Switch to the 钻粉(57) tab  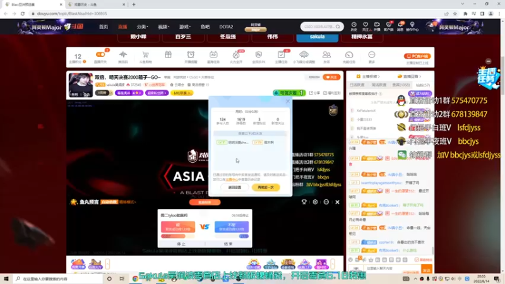tap(423, 85)
